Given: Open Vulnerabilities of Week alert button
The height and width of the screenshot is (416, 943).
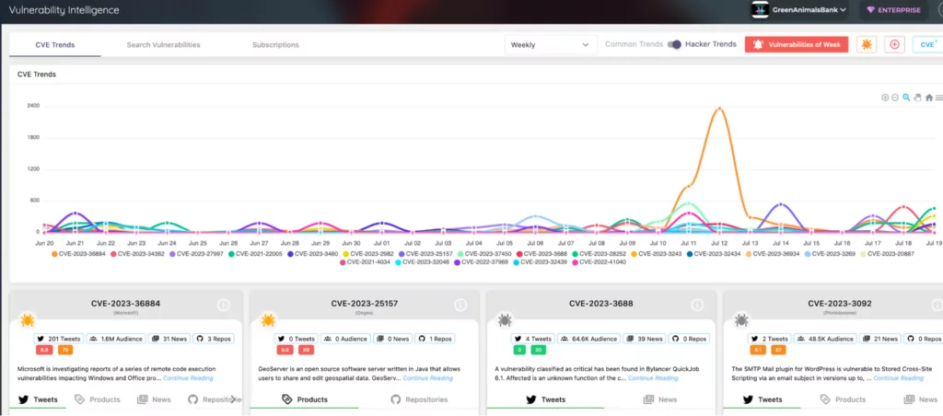Looking at the screenshot, I should click(x=797, y=44).
